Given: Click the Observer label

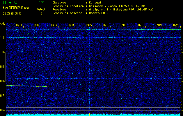Looking at the screenshot, I should (x=59, y=2).
